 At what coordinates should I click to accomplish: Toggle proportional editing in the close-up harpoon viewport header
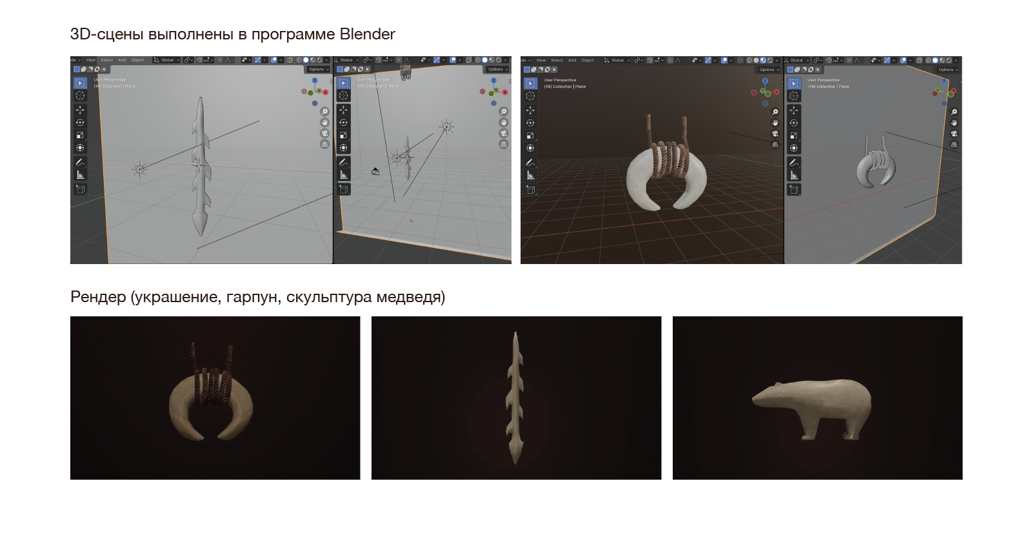pyautogui.click(x=220, y=60)
